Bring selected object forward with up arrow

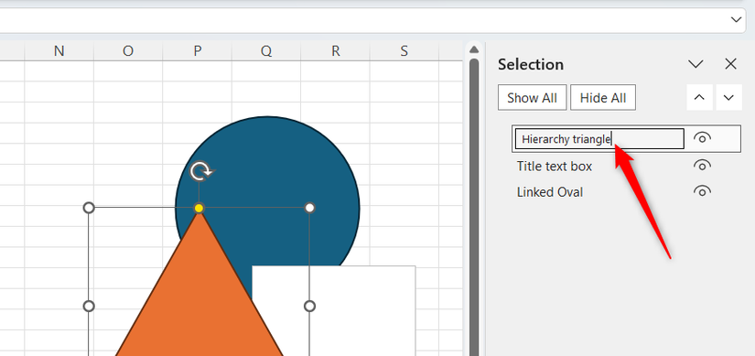pos(699,97)
